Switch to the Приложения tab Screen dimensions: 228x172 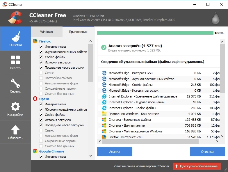[x=78, y=32]
